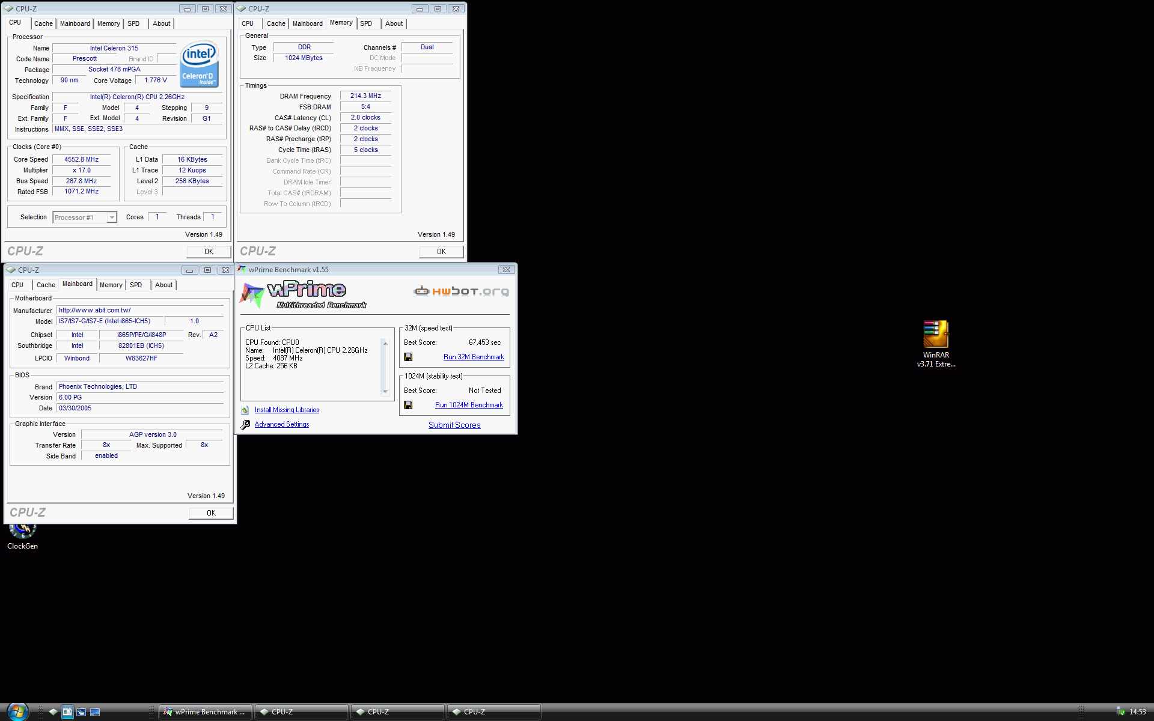Click the DRAM Frequency value 214.3 MHz
Viewport: 1154px width, 721px height.
pos(365,96)
